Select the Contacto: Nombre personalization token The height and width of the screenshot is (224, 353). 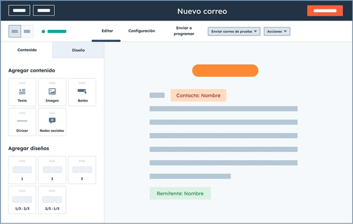(199, 95)
